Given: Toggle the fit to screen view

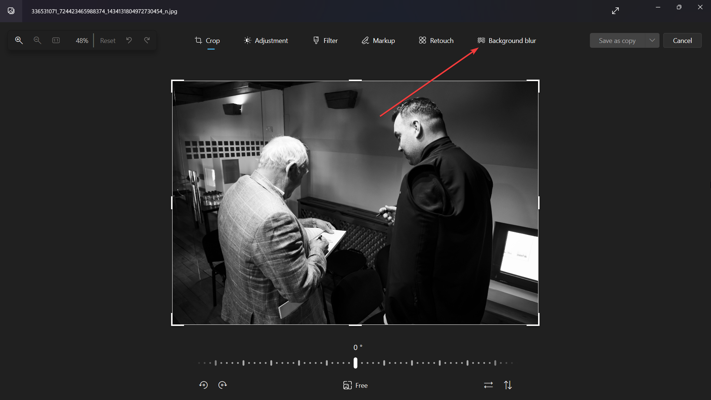Looking at the screenshot, I should 56,40.
